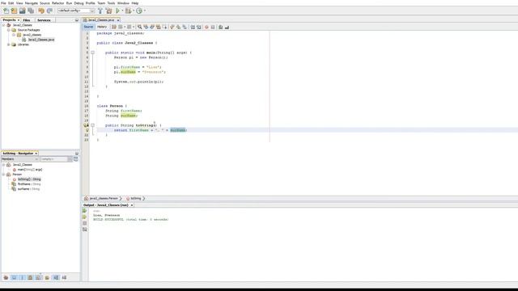Select main(String[] args) in Navigator
Viewport: 518px width, 291px height.
tap(30, 170)
